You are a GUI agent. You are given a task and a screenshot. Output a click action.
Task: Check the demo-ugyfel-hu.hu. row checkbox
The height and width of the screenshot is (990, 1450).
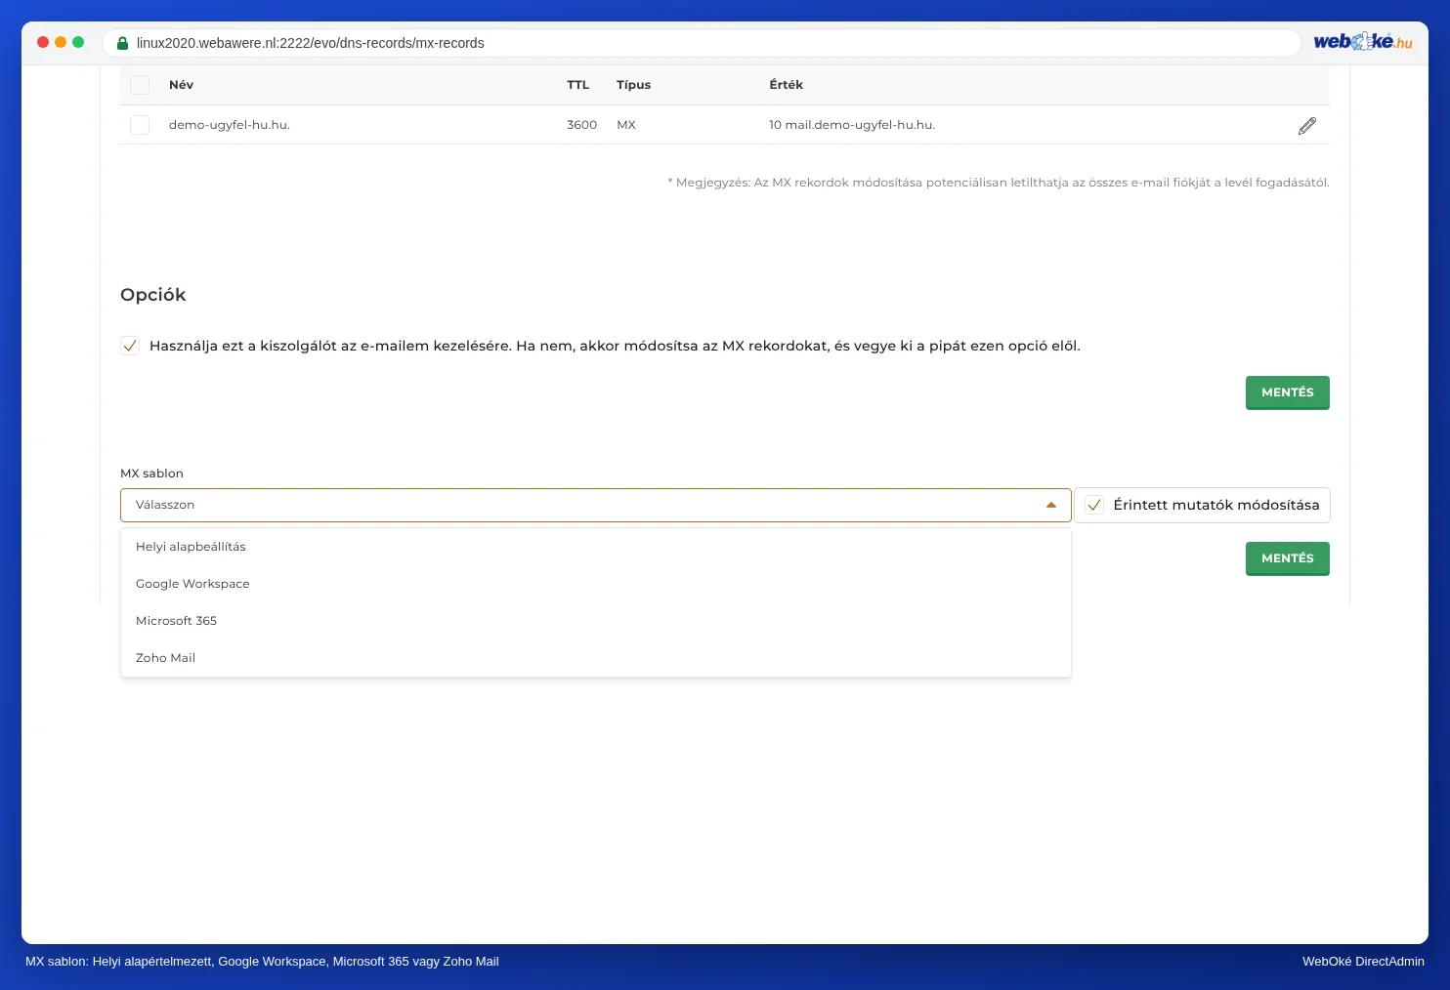[x=140, y=125]
